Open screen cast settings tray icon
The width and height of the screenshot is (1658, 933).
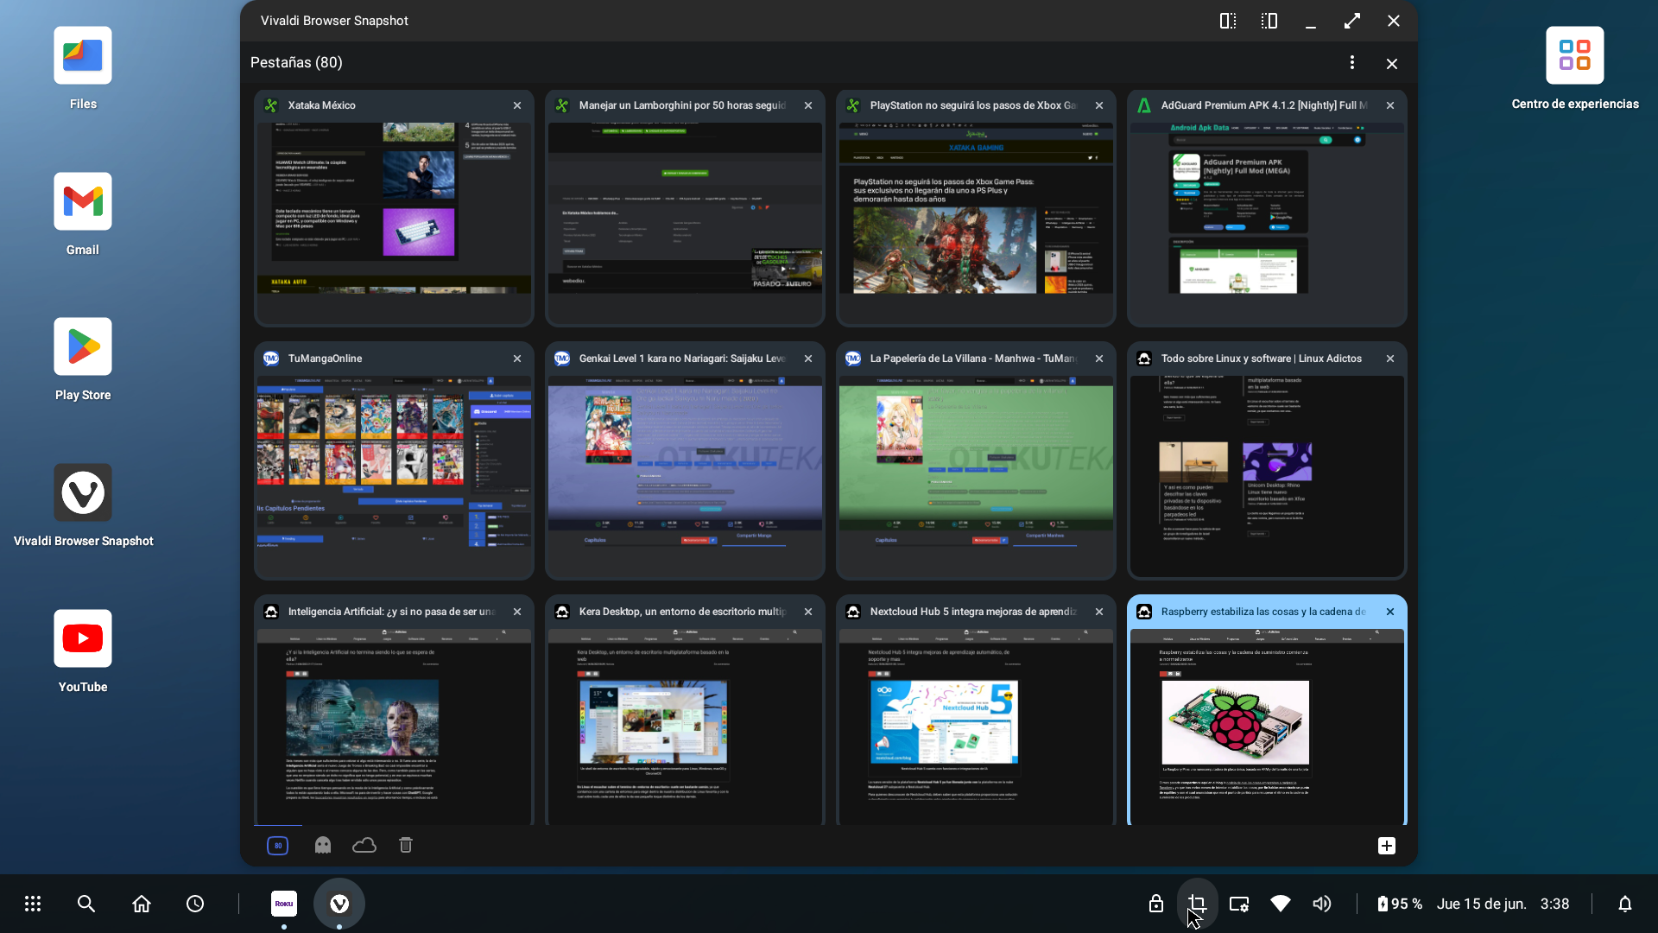click(1239, 904)
